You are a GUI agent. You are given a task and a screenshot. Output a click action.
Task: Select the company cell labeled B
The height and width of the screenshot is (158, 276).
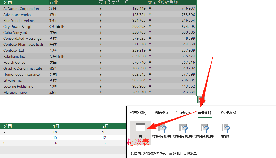(4, 137)
